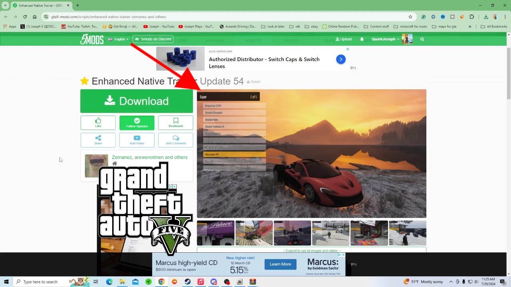This screenshot has height=287, width=511.
Task: Click the Upload link in site header
Action: (x=344, y=39)
